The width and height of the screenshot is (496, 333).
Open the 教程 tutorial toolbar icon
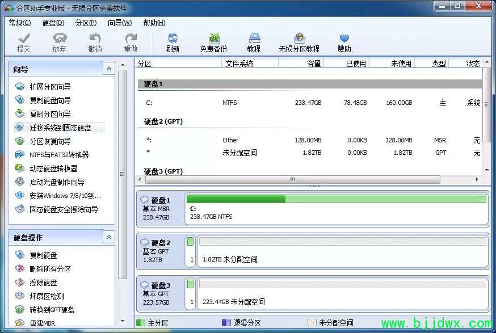coord(254,43)
